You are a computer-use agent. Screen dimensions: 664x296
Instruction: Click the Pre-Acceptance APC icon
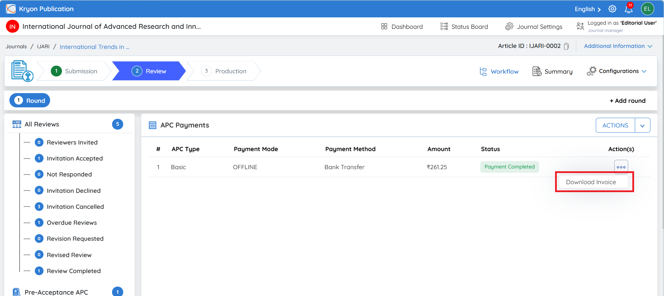pyautogui.click(x=16, y=292)
